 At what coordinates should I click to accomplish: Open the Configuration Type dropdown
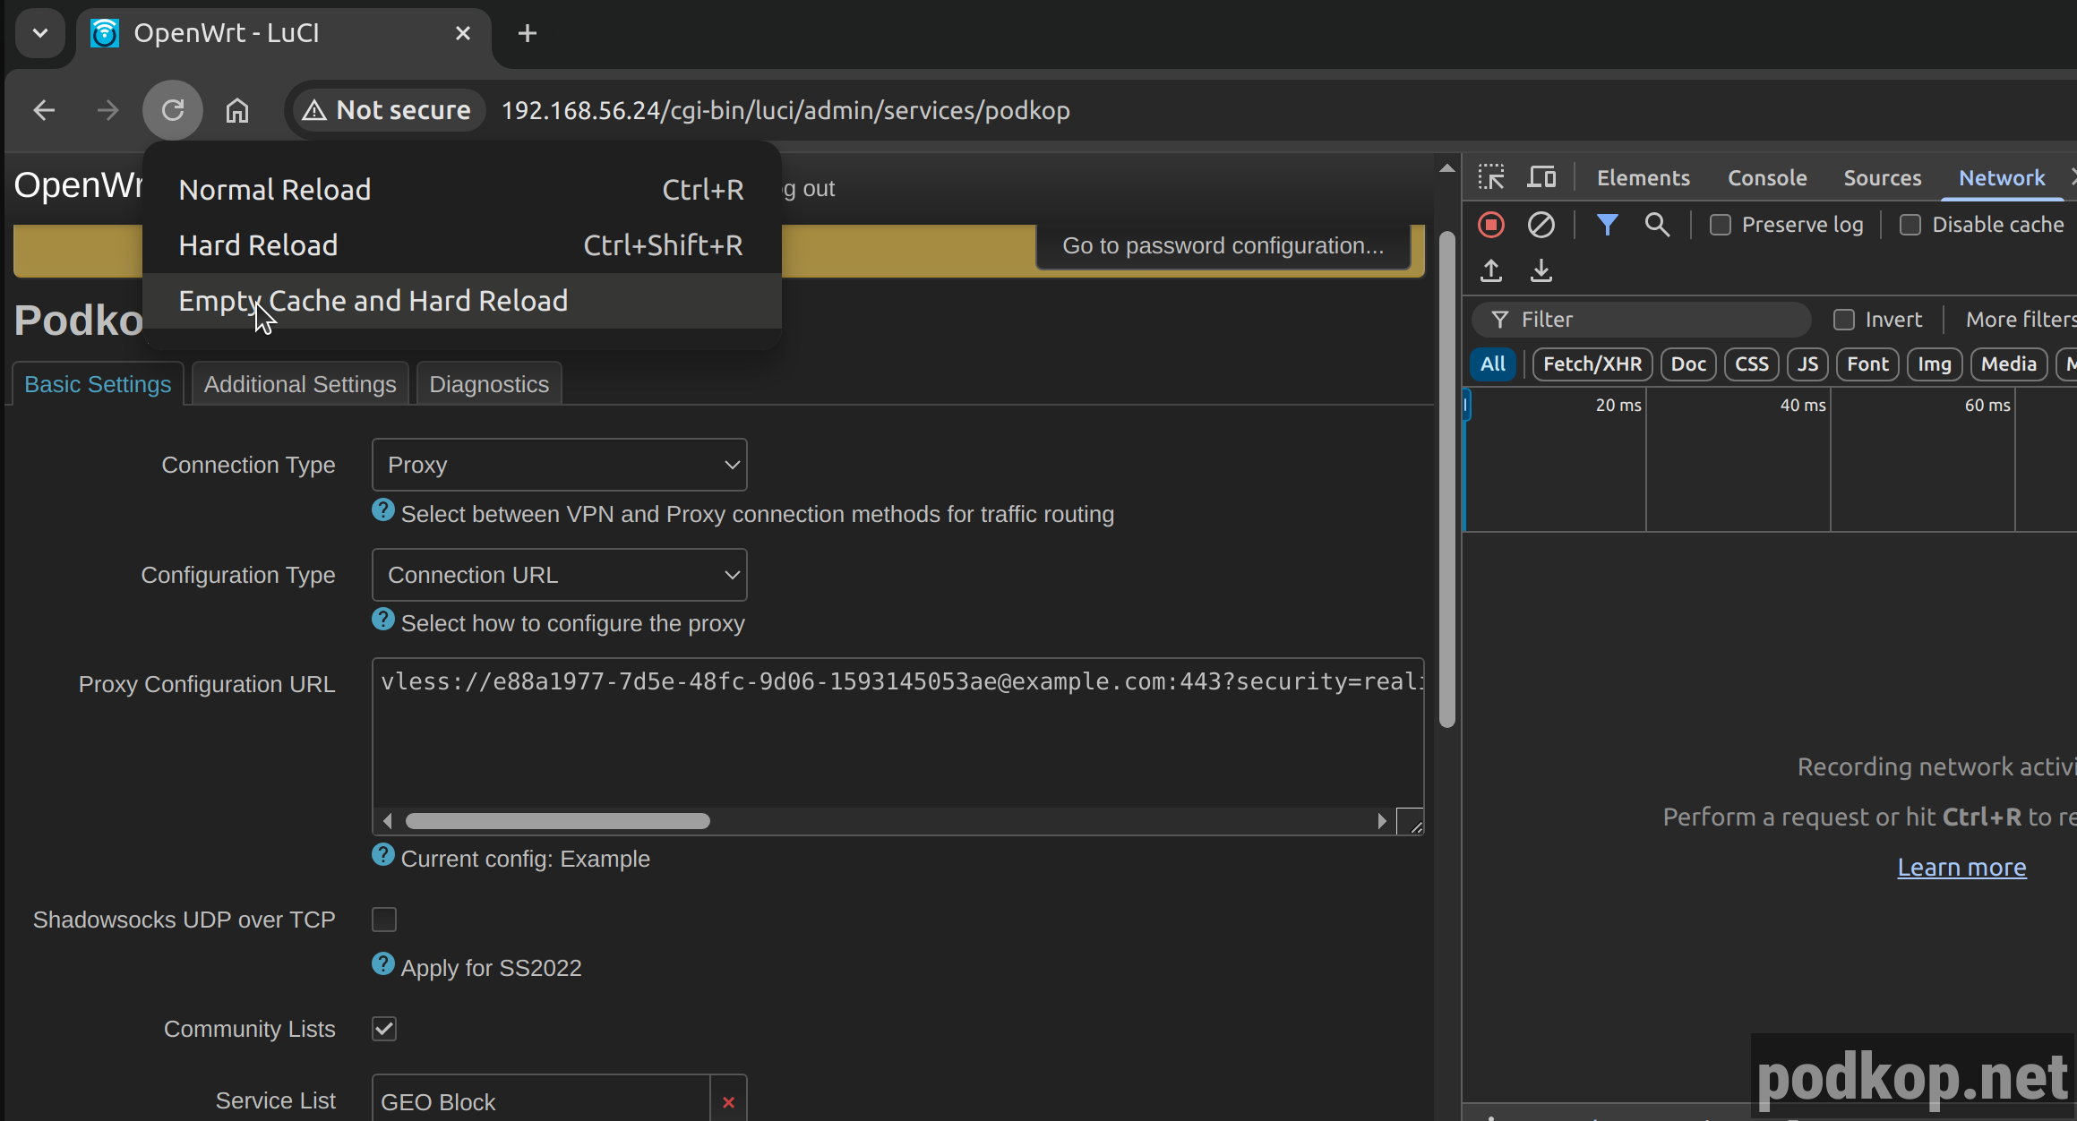pyautogui.click(x=558, y=574)
